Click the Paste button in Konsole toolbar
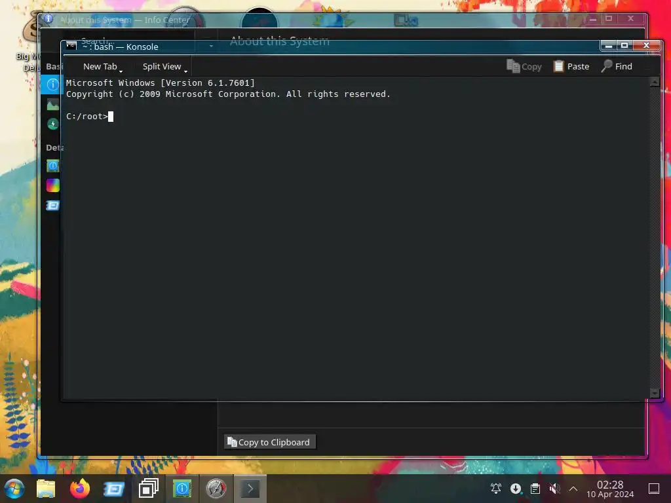The image size is (671, 503). click(571, 66)
